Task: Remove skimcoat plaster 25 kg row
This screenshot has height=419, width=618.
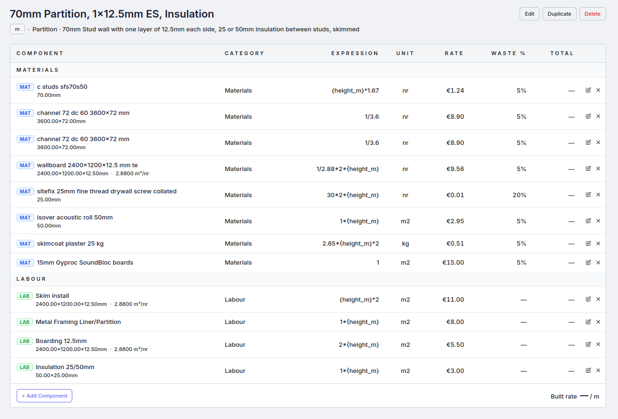Action: pyautogui.click(x=598, y=243)
